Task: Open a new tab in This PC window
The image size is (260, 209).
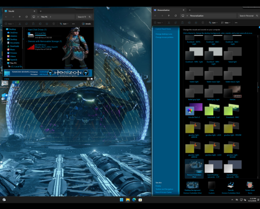Action: (x=41, y=11)
